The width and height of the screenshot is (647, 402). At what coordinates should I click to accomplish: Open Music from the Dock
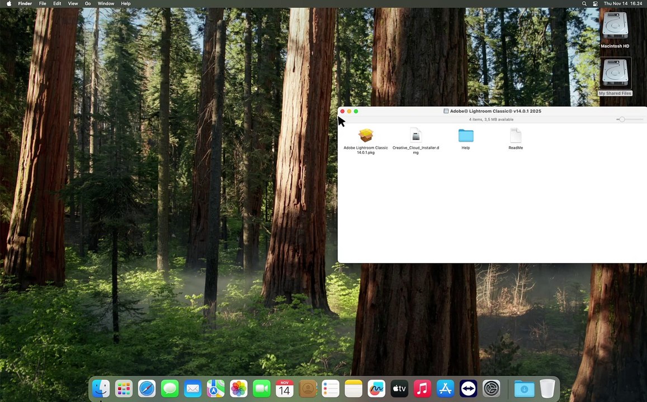click(x=422, y=389)
